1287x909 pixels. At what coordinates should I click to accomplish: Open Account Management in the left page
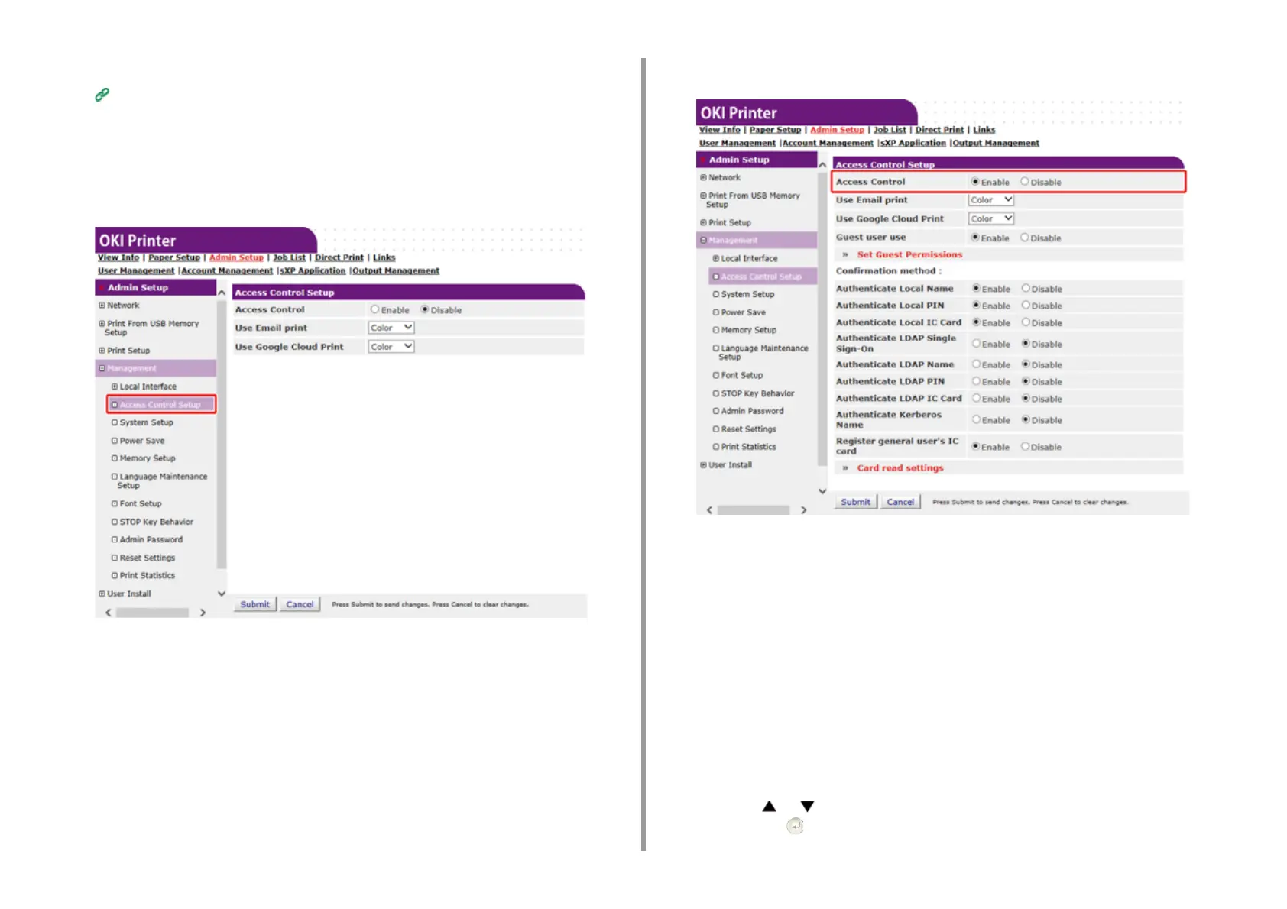[x=227, y=270]
